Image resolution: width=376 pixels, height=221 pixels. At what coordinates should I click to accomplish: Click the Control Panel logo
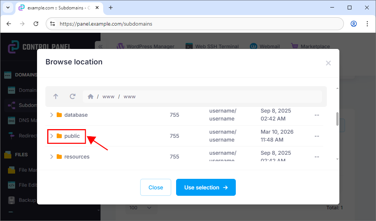39,47
